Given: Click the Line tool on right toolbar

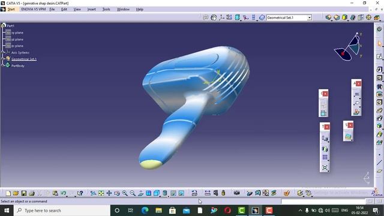Looking at the screenshot, I should [x=379, y=163].
